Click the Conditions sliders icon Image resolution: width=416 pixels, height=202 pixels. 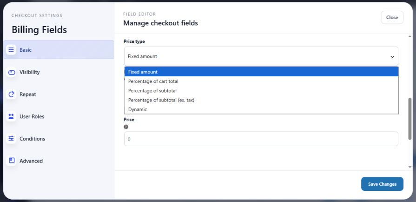pos(11,139)
